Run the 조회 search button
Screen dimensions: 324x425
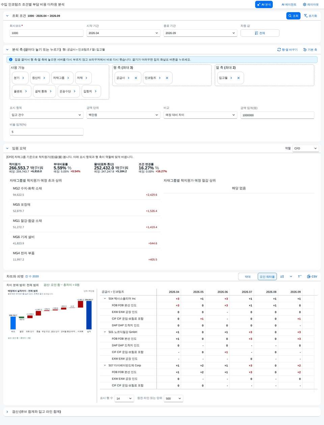(x=293, y=16)
